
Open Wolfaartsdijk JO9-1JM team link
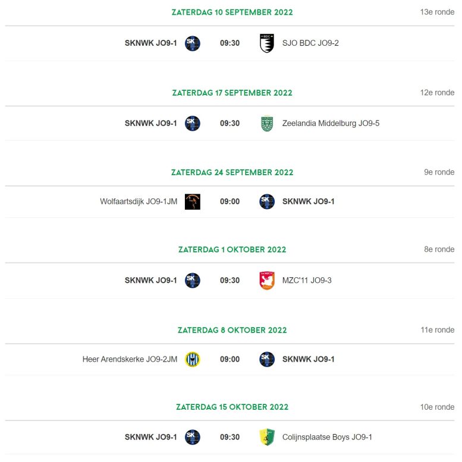pyautogui.click(x=139, y=201)
